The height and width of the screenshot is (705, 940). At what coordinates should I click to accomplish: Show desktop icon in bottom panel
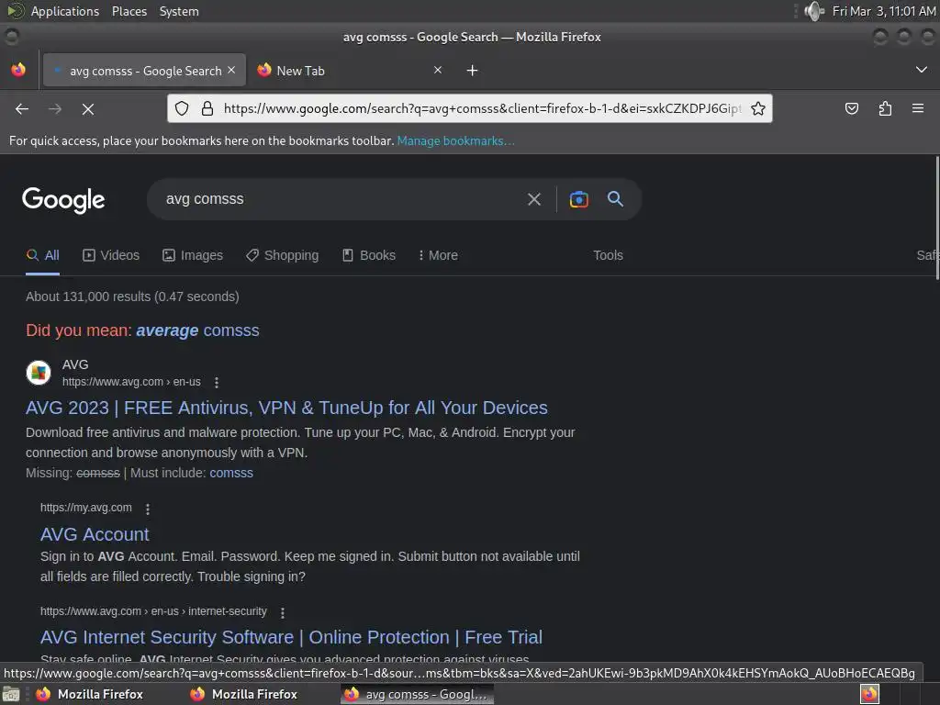11,694
